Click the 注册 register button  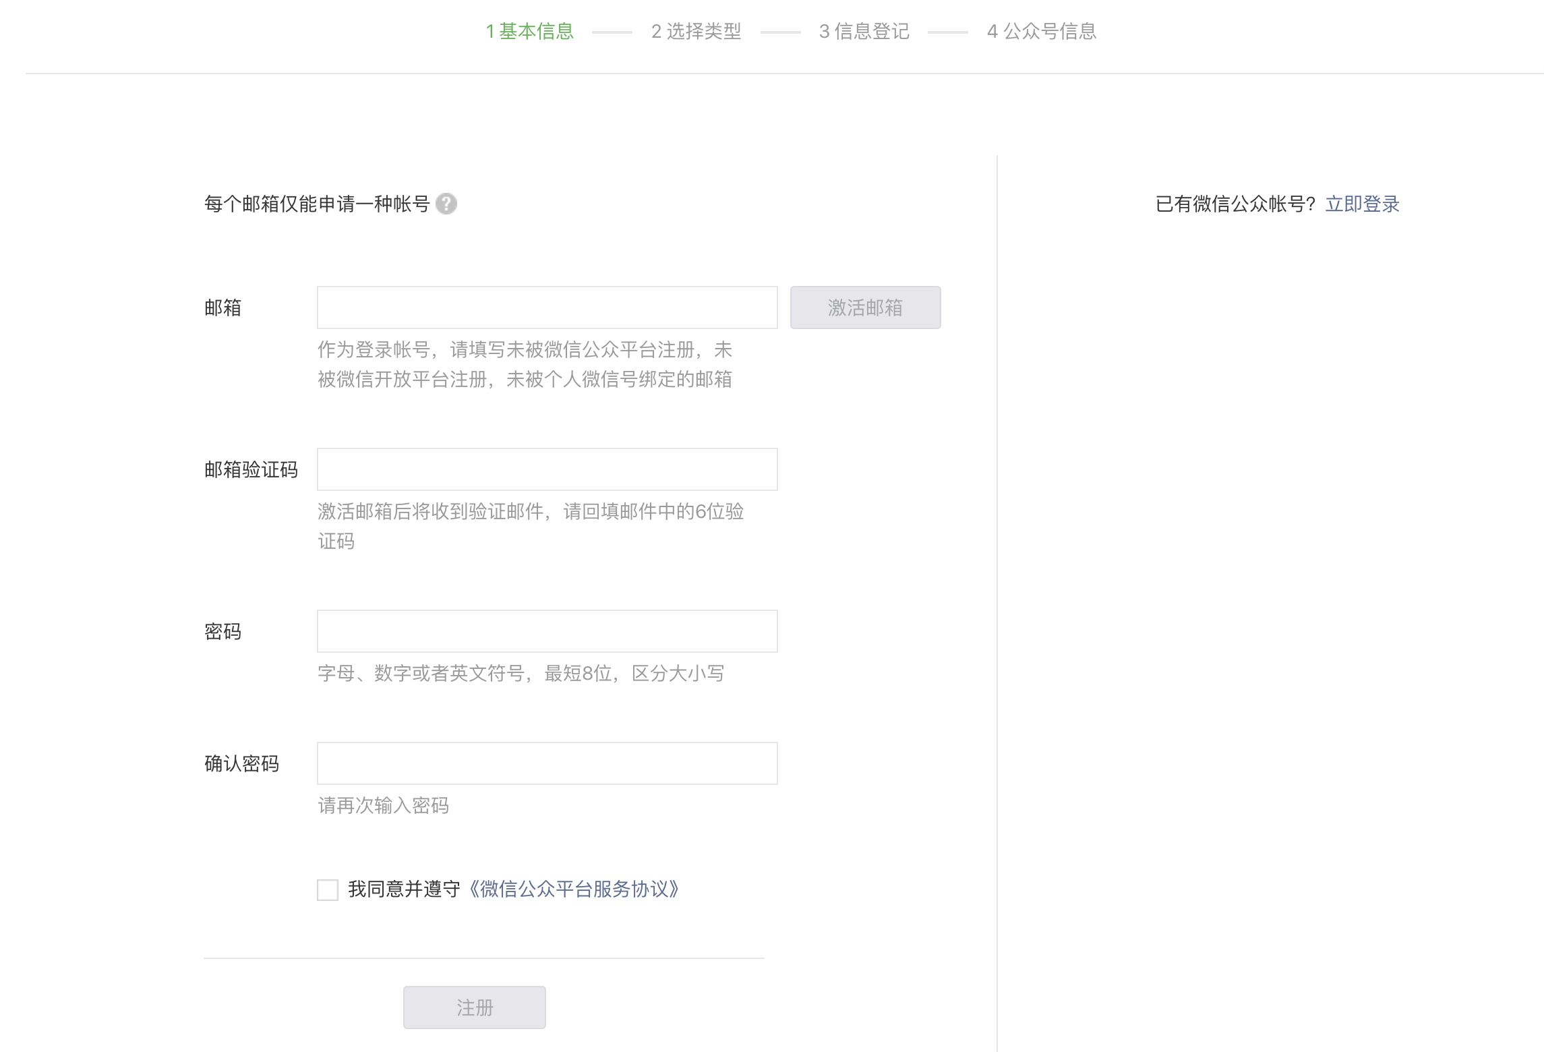tap(474, 1007)
